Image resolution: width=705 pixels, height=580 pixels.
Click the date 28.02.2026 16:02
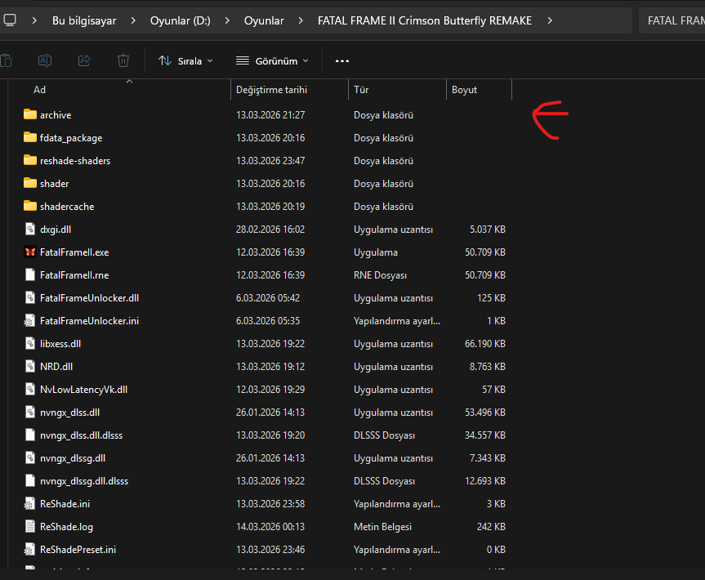point(270,230)
